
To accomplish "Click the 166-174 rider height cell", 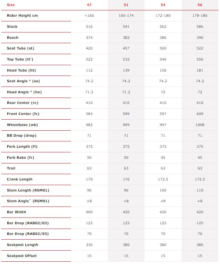I will (x=126, y=16).
